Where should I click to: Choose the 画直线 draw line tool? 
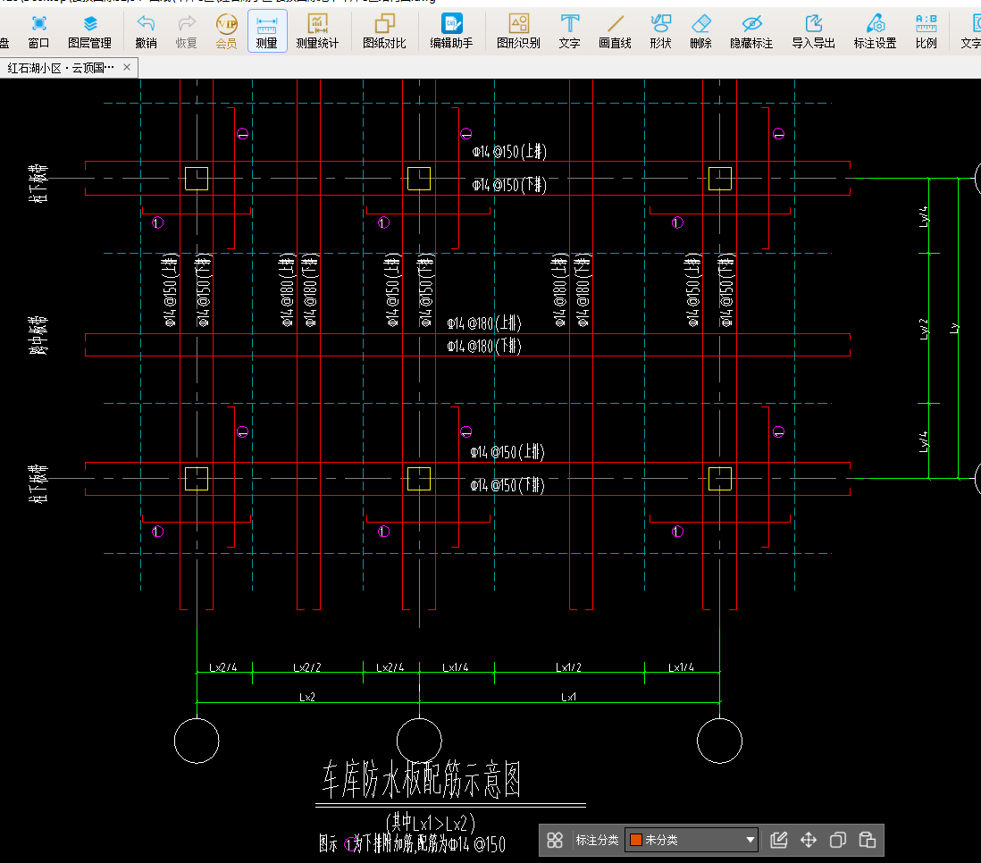[615, 32]
